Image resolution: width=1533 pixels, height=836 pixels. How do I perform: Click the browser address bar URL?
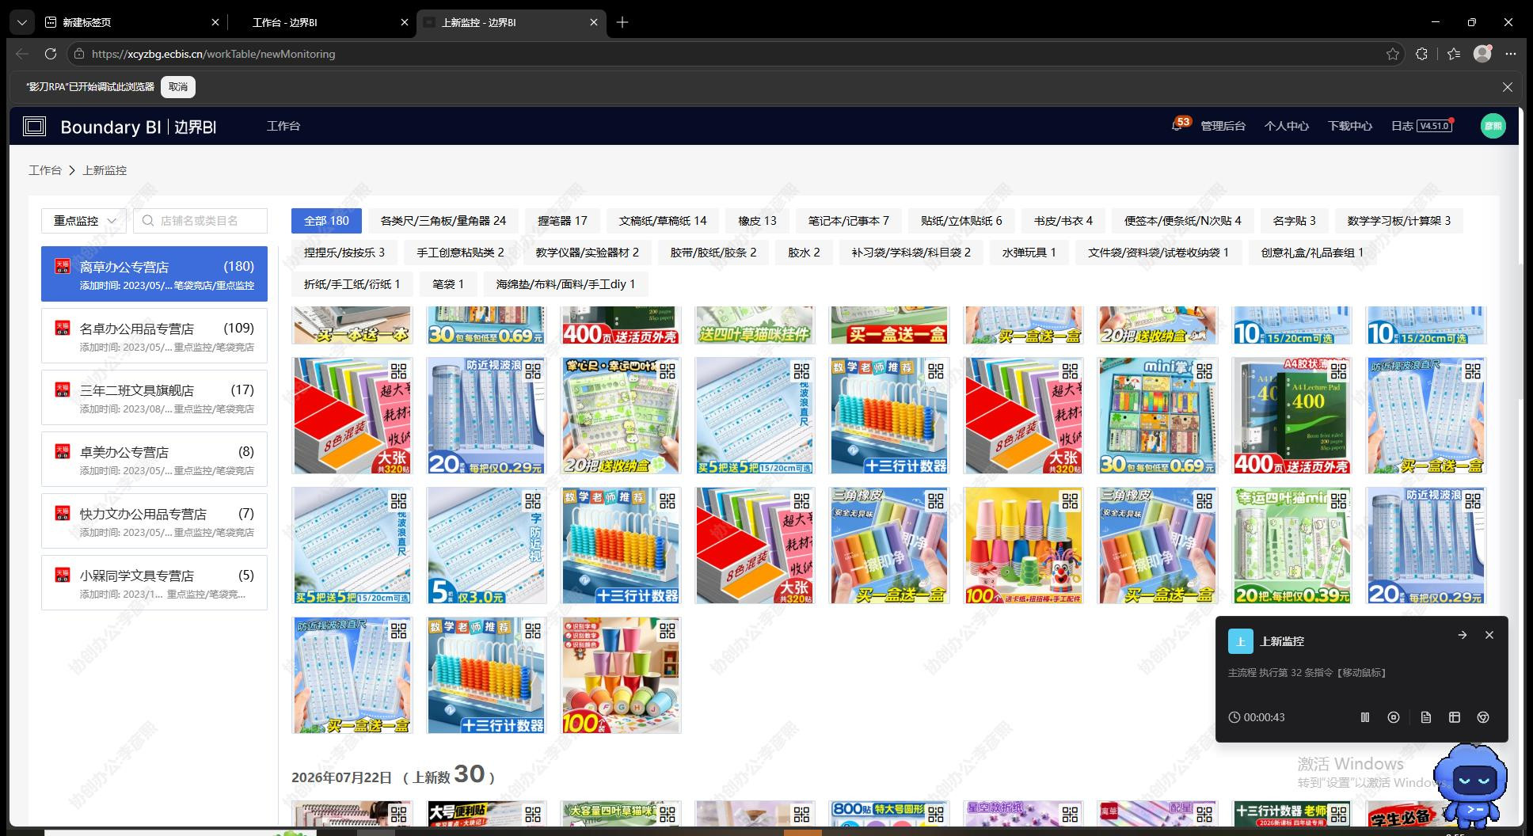click(214, 54)
